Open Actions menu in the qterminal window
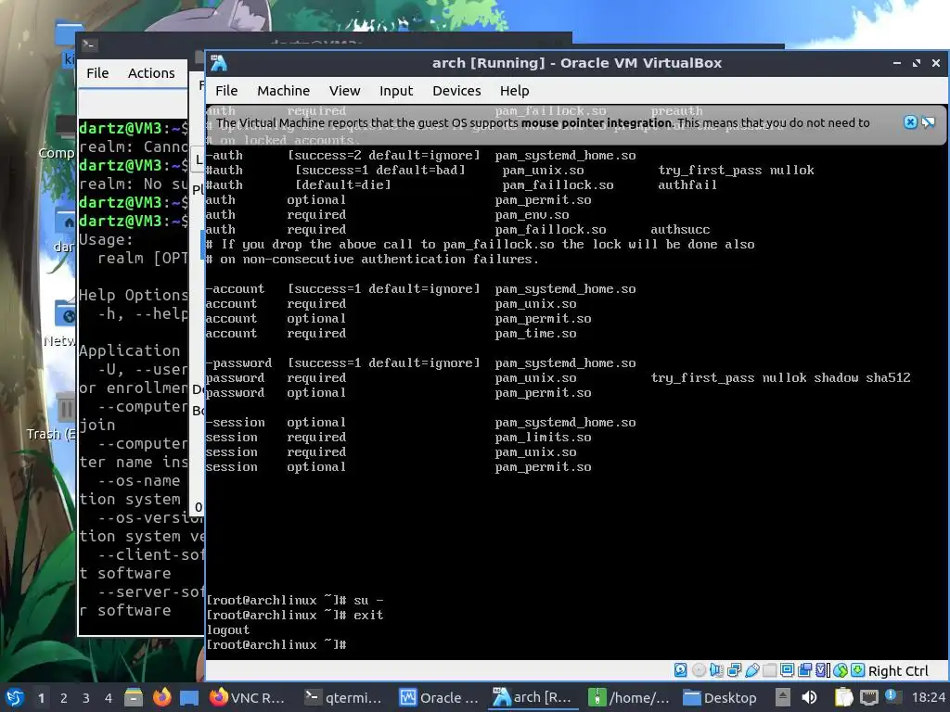950x712 pixels. 151,73
